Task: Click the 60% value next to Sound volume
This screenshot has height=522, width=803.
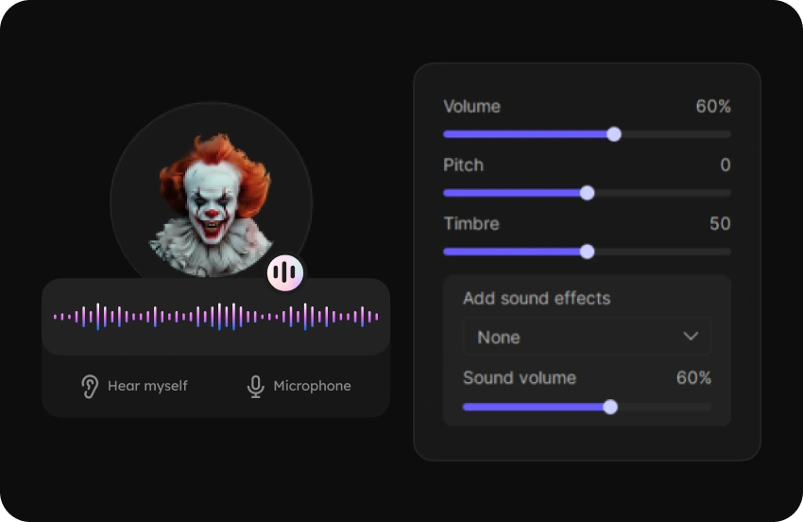Action: pyautogui.click(x=693, y=378)
